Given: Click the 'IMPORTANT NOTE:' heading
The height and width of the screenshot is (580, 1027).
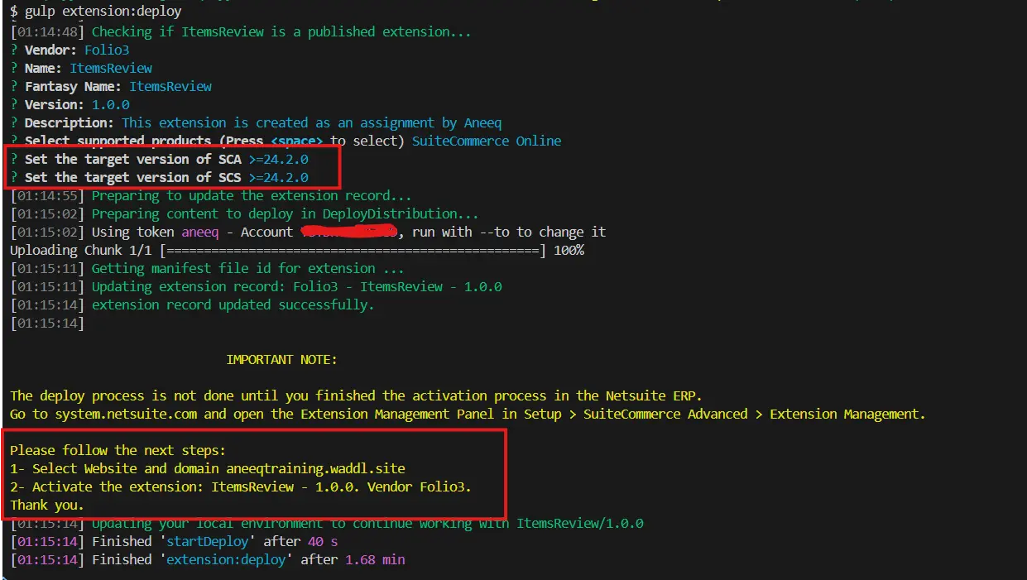Looking at the screenshot, I should click(282, 360).
